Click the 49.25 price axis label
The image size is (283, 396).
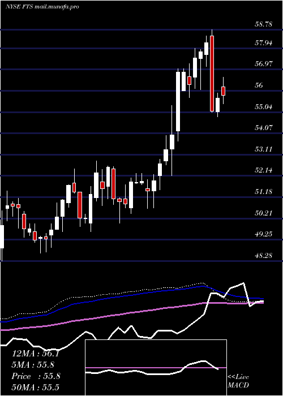[x=264, y=234]
